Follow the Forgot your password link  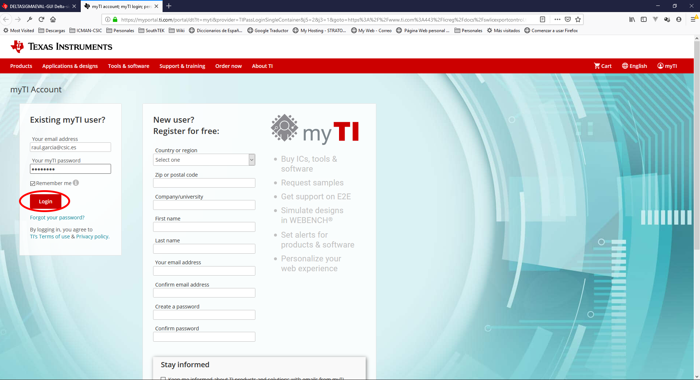coord(57,218)
